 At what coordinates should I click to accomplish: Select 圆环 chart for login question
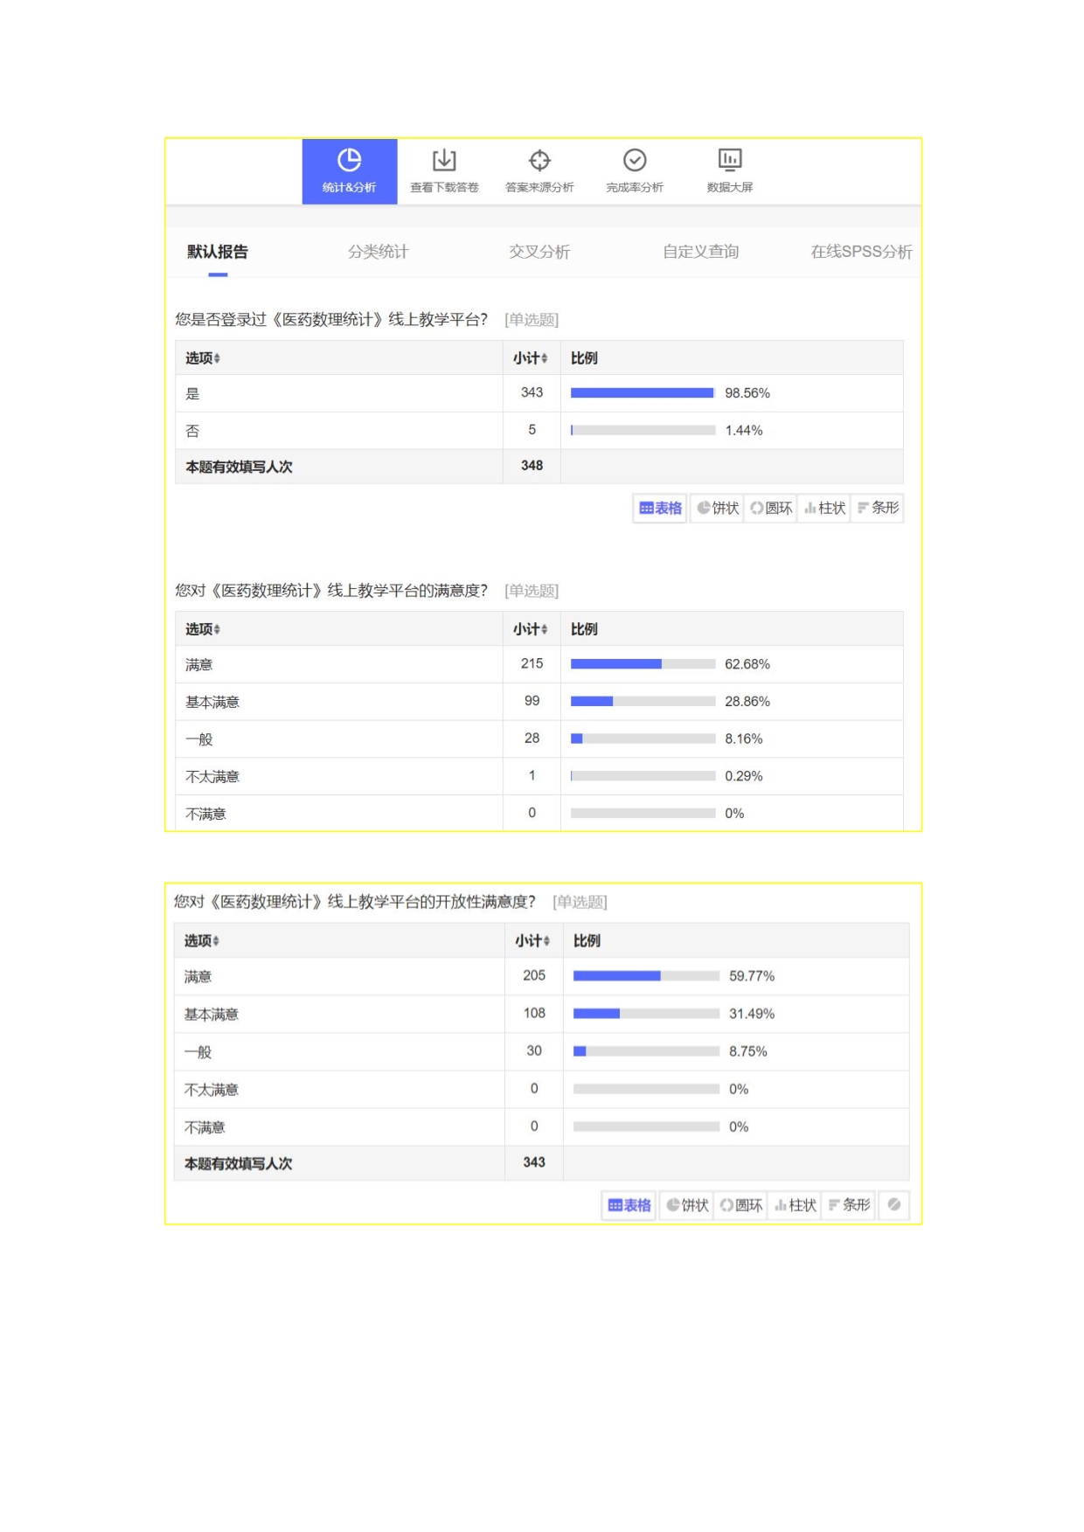click(771, 508)
